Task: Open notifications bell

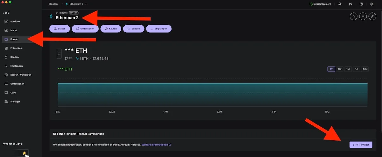Action: [x=340, y=4]
